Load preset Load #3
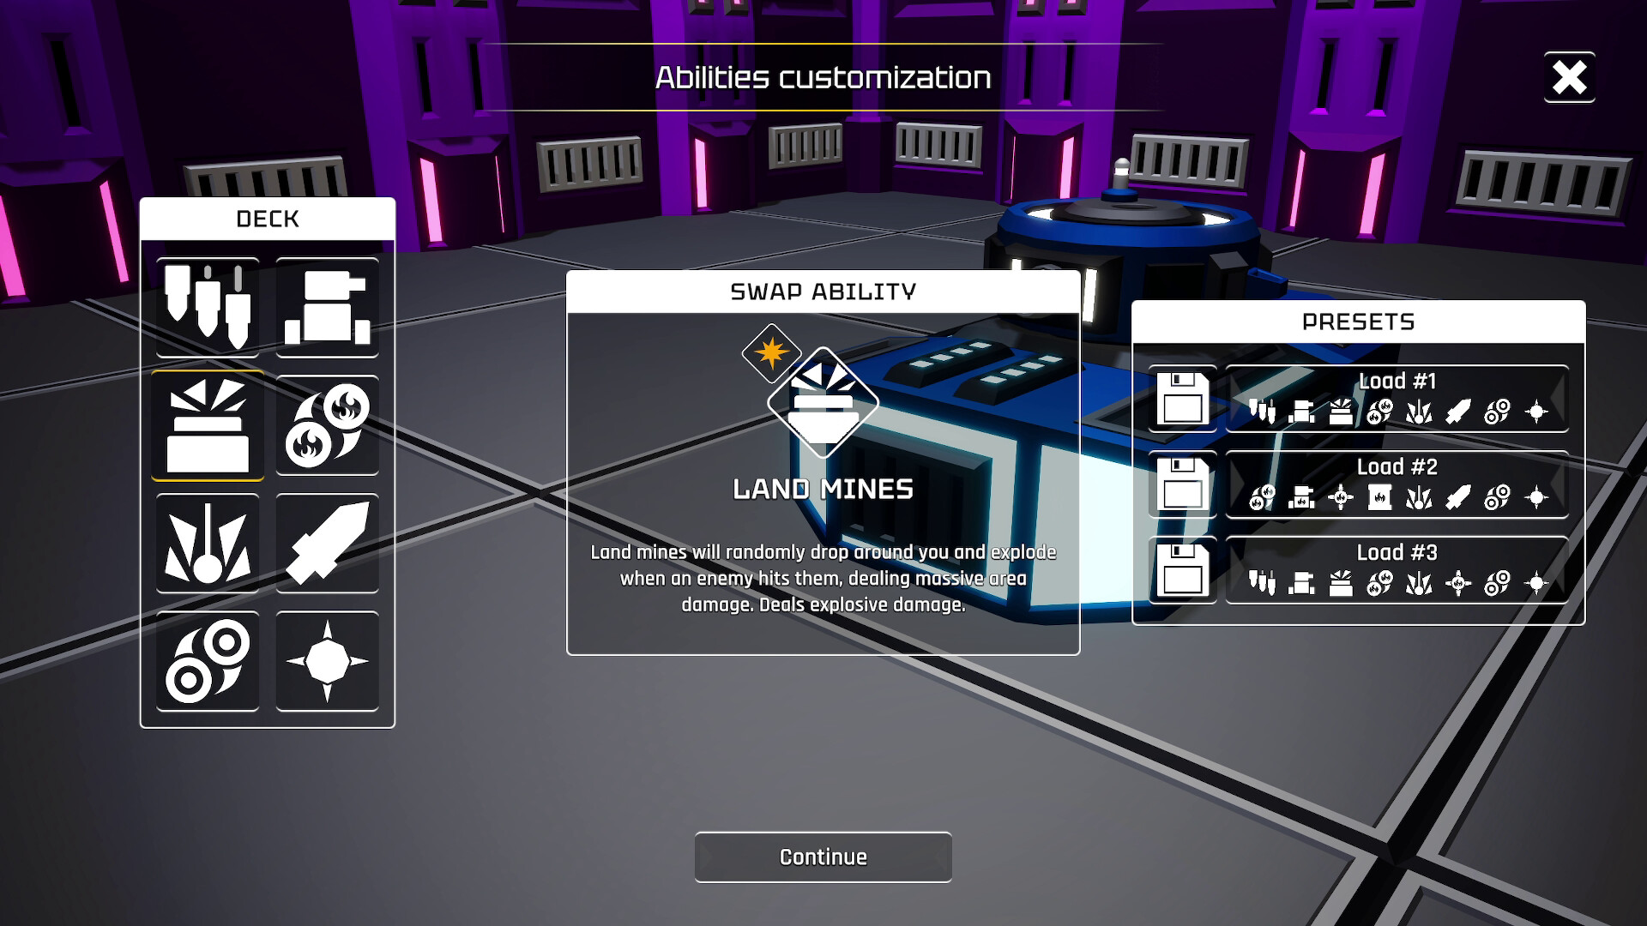The height and width of the screenshot is (926, 1647). click(1397, 570)
